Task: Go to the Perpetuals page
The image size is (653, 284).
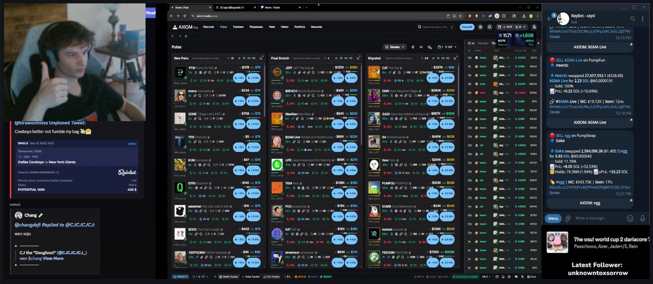Action: tap(256, 27)
